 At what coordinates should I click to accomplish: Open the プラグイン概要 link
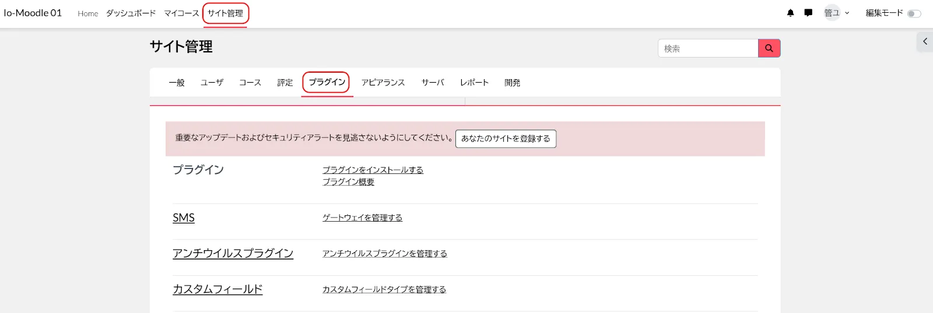pyautogui.click(x=348, y=182)
